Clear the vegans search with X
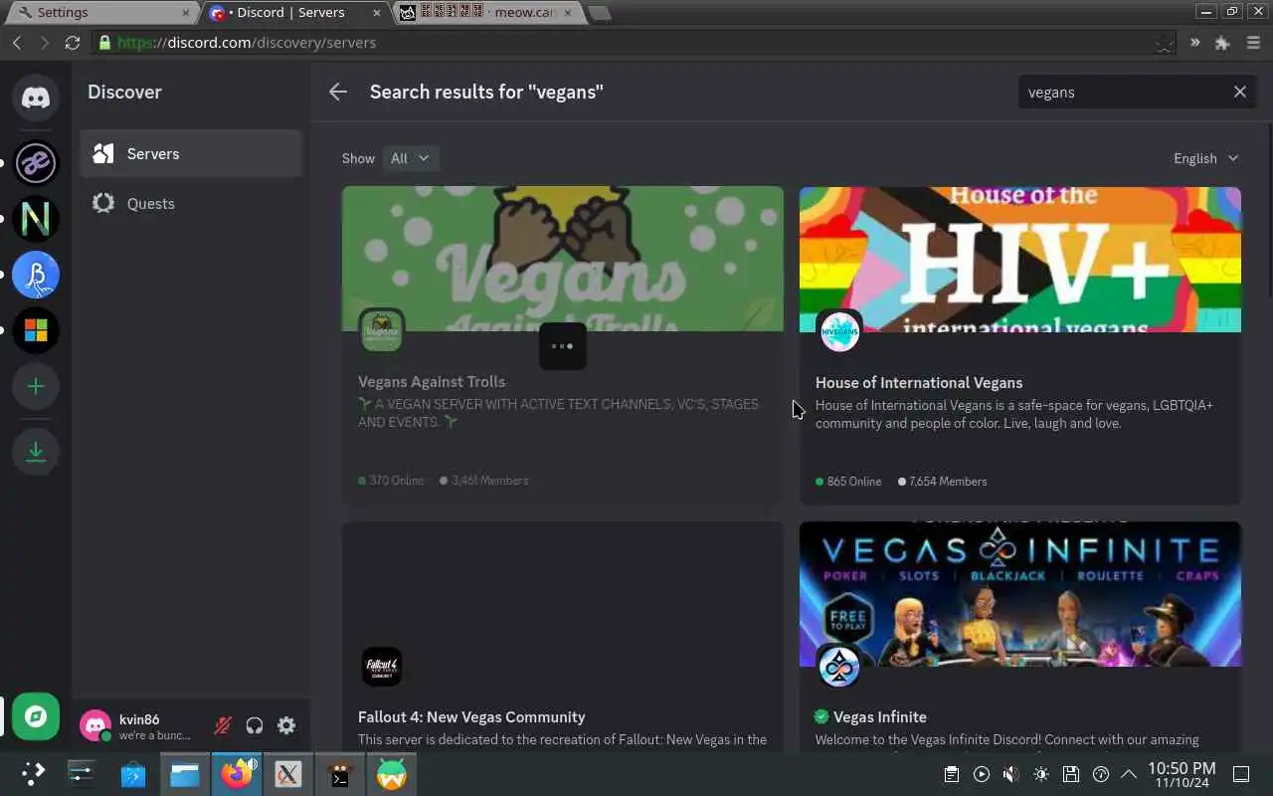Viewport: 1273px width, 796px height. coord(1240,92)
